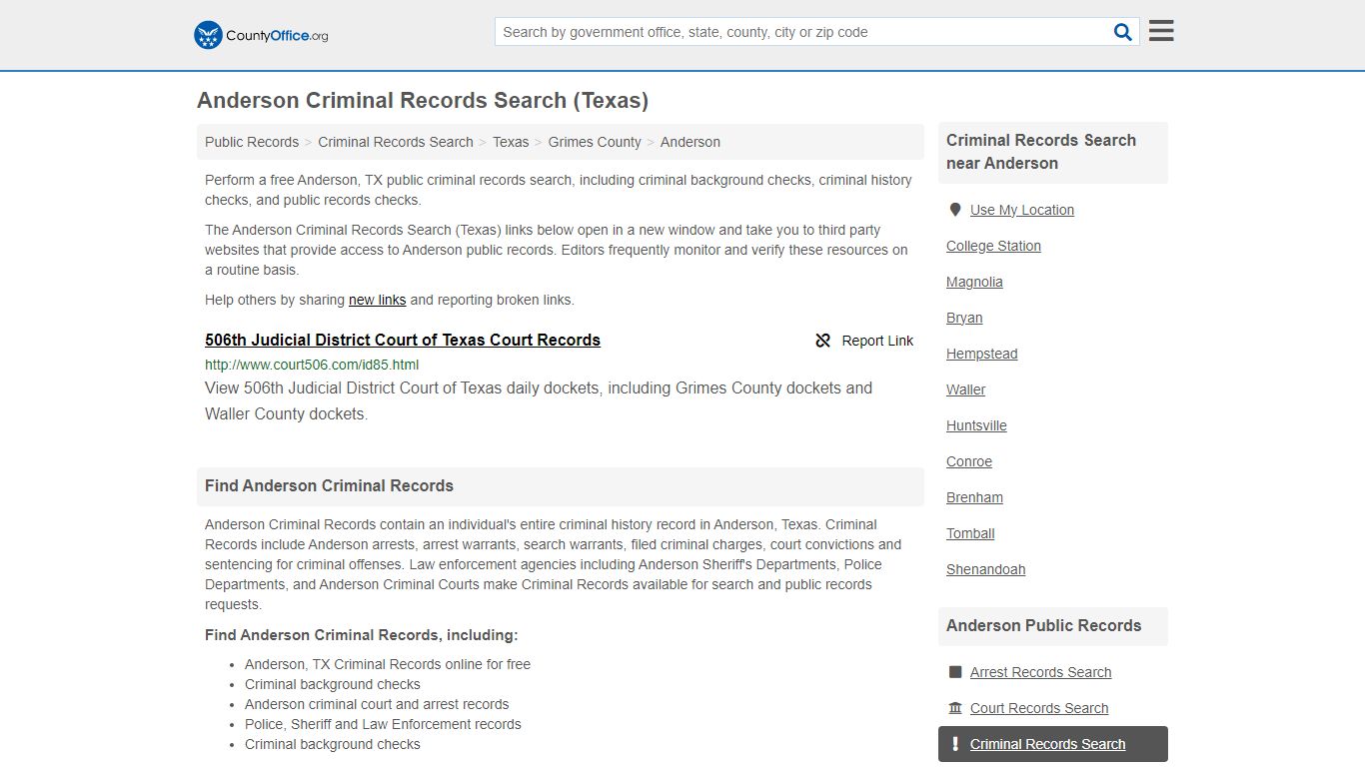Click 'Anderson, TX Criminal Records online for free'

(x=388, y=664)
